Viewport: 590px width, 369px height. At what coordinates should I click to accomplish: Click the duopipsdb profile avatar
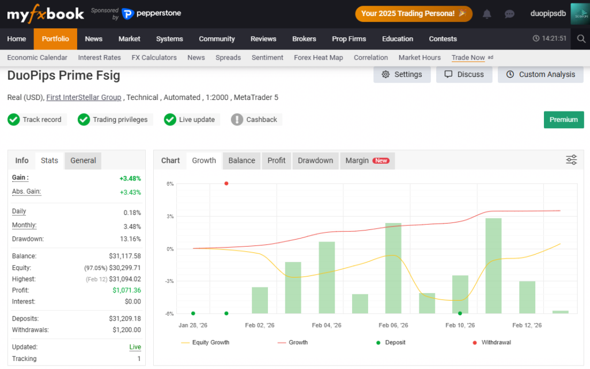point(580,14)
